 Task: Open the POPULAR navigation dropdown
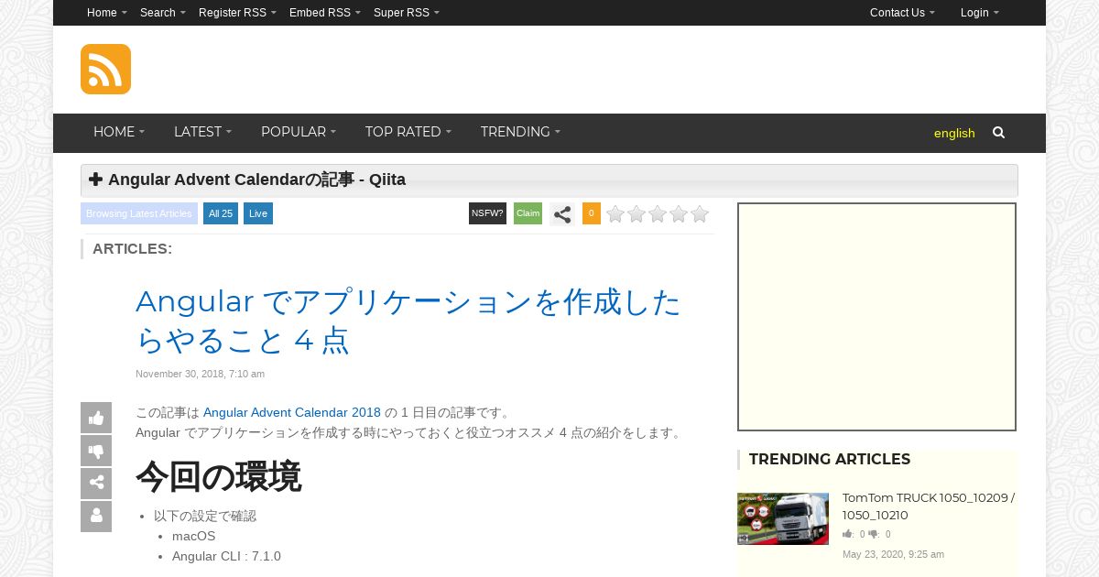pos(299,132)
